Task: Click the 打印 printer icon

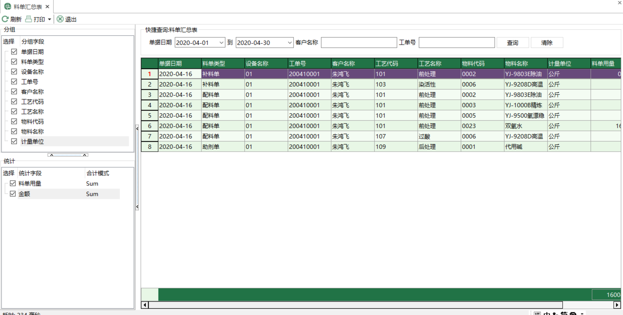Action: click(28, 19)
